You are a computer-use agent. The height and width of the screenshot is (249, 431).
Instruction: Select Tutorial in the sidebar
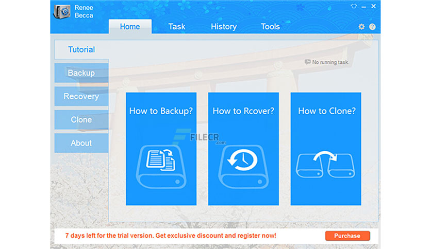click(x=81, y=49)
